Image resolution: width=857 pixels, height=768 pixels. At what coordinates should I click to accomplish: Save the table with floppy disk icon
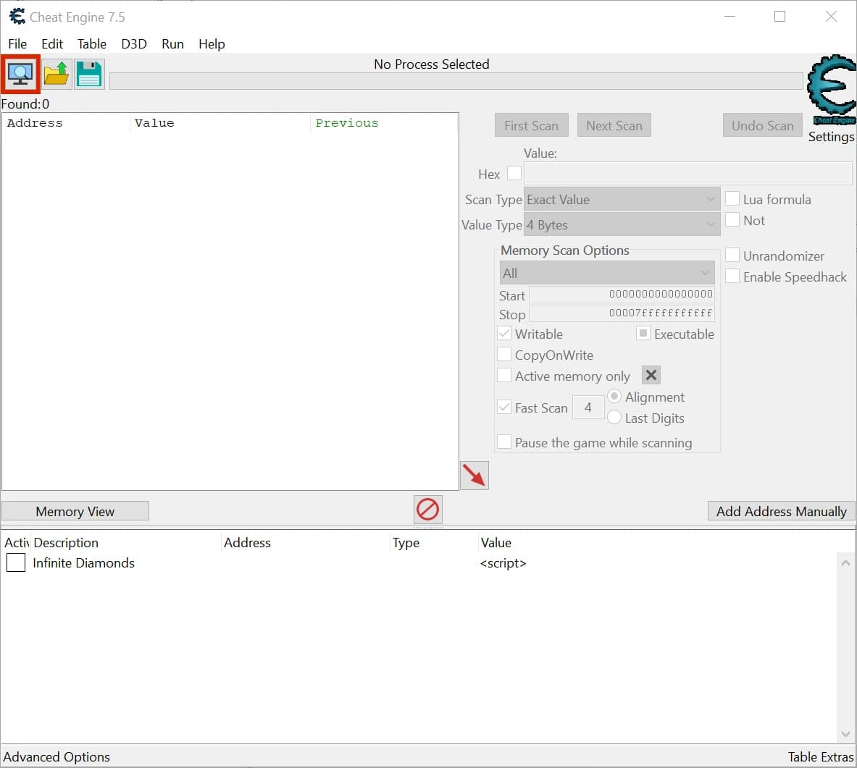click(89, 75)
